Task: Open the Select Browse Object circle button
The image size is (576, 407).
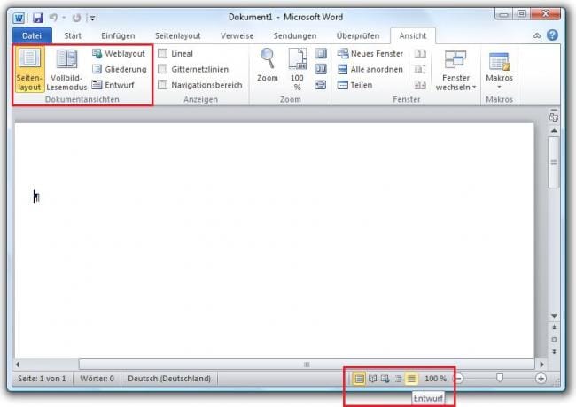Action: point(554,340)
